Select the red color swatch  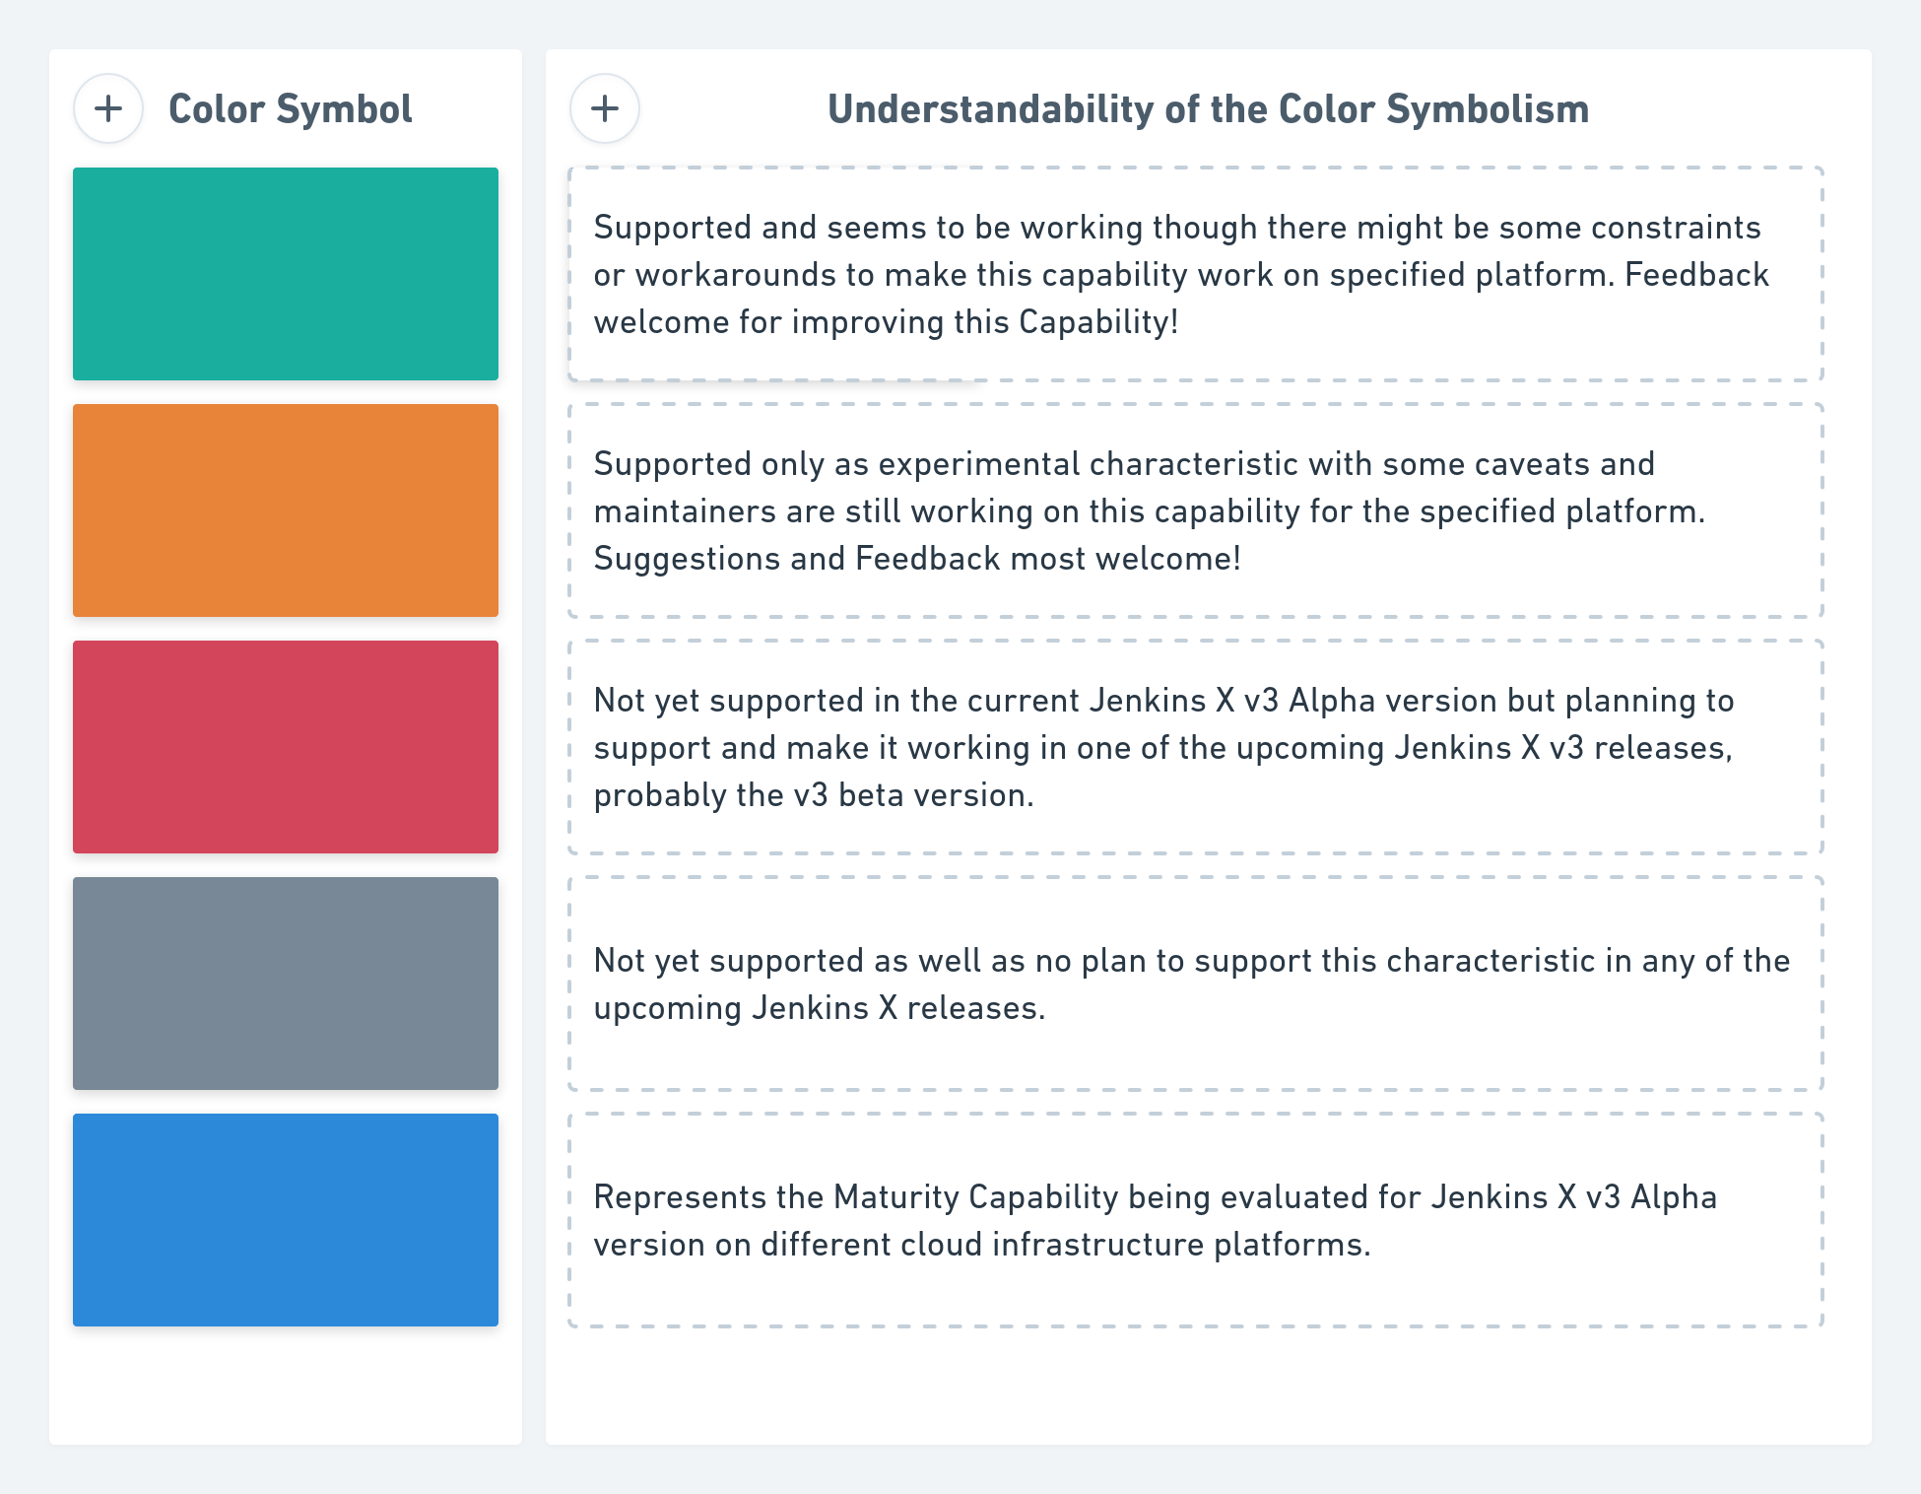coord(286,747)
